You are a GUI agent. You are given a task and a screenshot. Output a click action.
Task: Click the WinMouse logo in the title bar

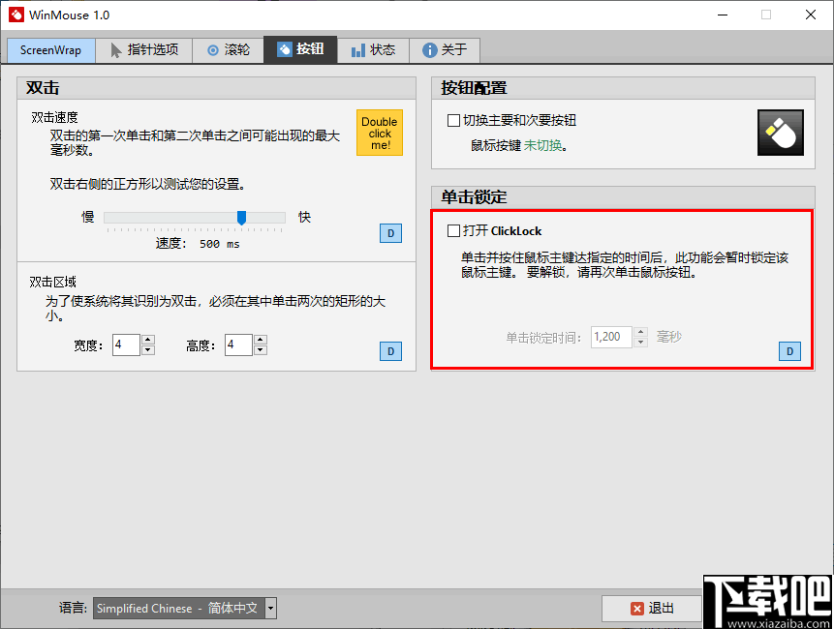pyautogui.click(x=15, y=15)
